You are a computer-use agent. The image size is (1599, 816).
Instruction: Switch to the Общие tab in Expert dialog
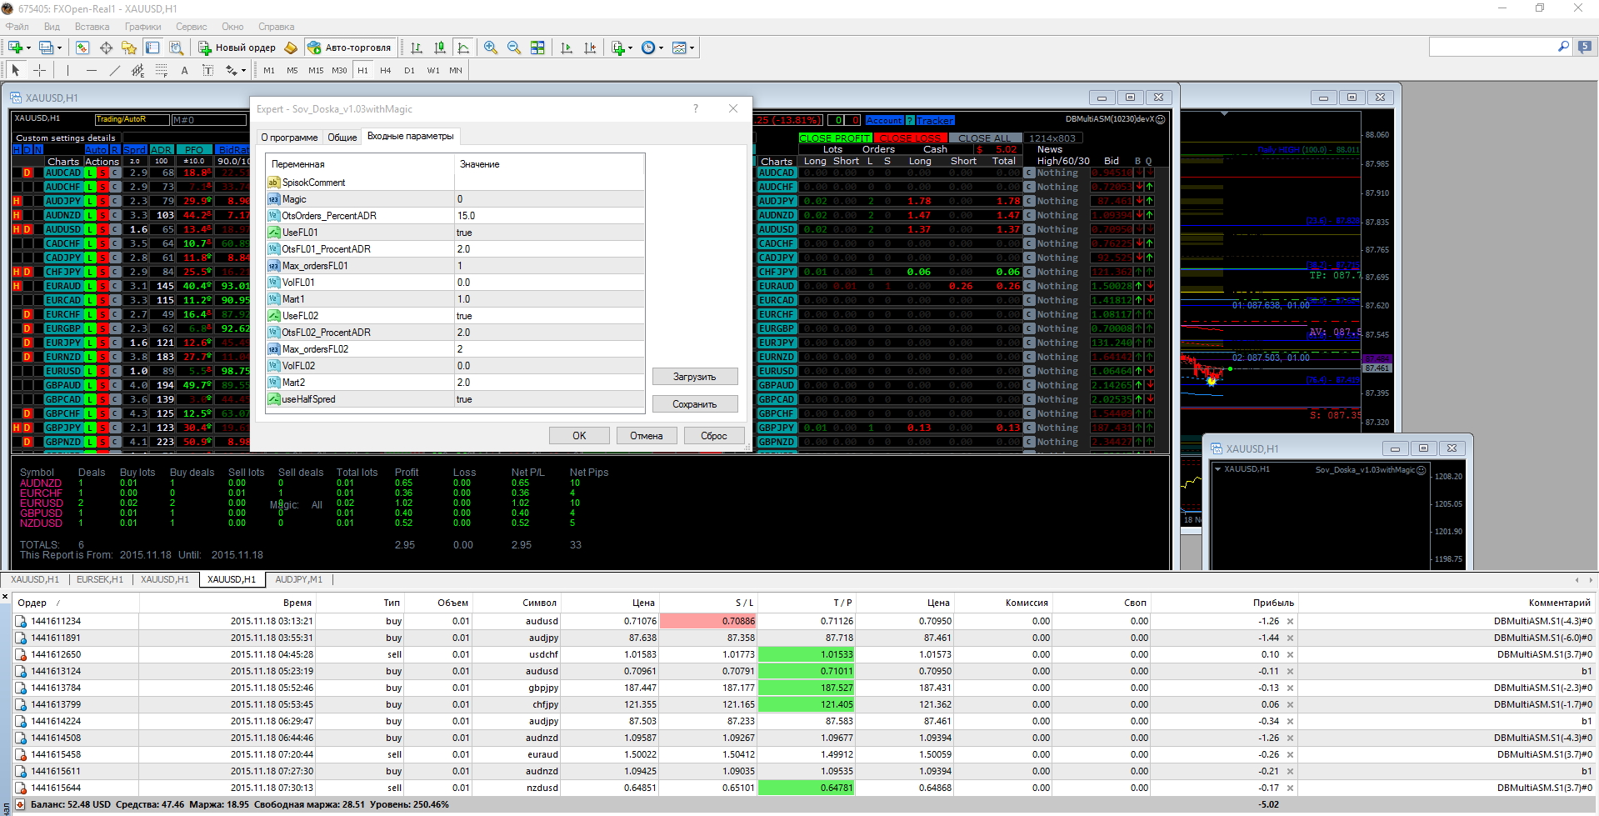click(342, 138)
